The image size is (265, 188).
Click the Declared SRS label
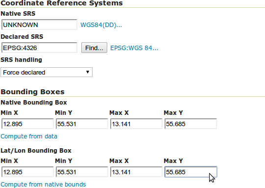22,37
